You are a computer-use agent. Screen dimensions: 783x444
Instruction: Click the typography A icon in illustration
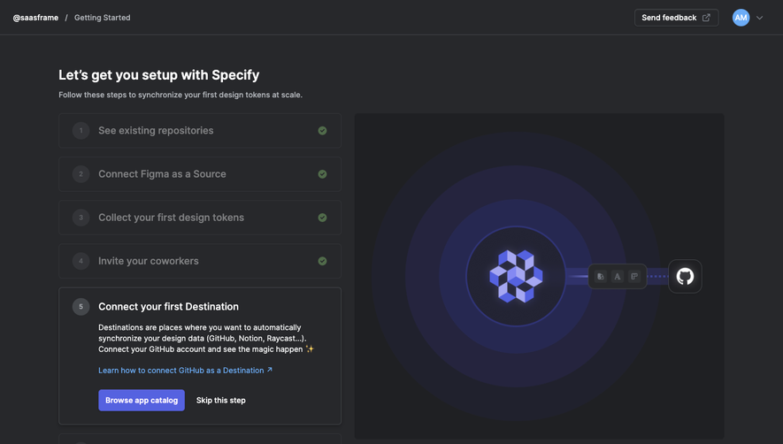[x=618, y=276]
